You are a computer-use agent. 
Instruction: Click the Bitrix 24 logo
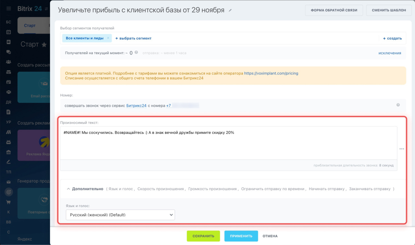(30, 9)
